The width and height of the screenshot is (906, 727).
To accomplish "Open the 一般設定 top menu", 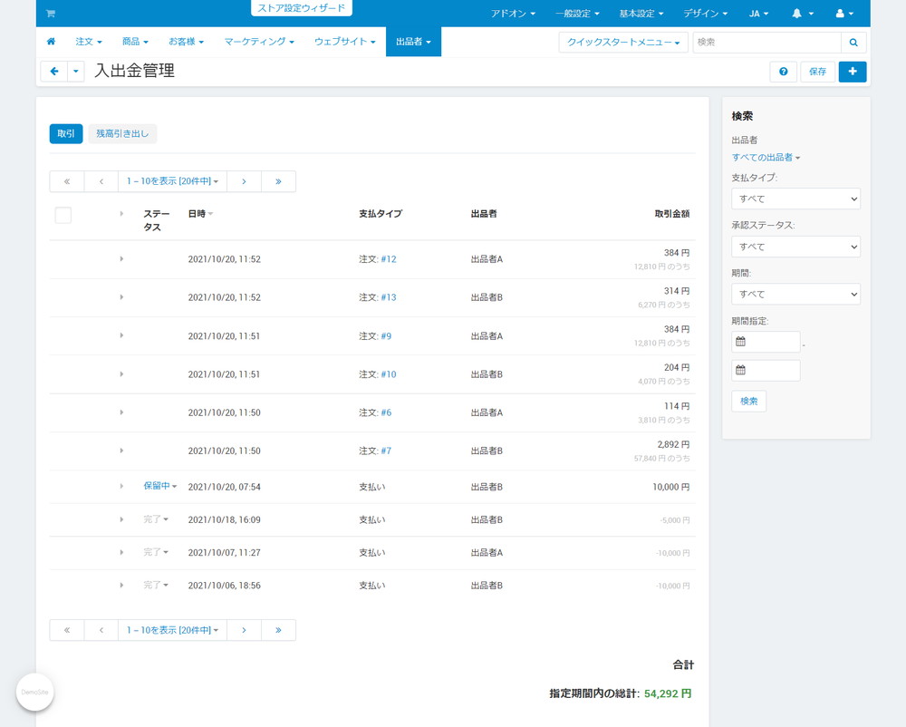I will coord(577,14).
